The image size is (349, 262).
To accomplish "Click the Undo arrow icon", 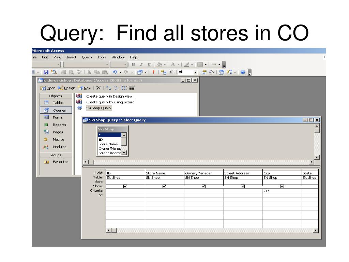I will (x=115, y=72).
